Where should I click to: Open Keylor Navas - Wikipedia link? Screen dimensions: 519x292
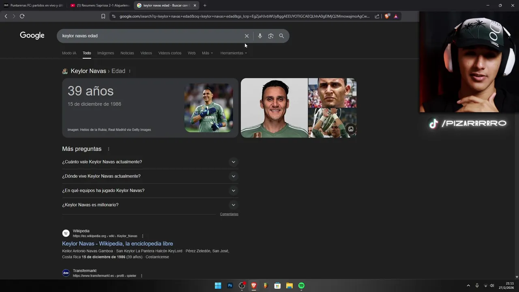tap(118, 244)
